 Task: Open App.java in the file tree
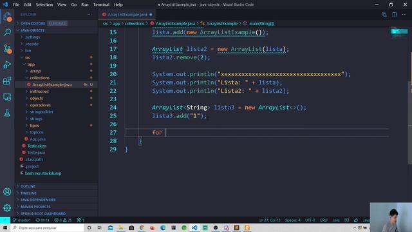pyautogui.click(x=57, y=139)
